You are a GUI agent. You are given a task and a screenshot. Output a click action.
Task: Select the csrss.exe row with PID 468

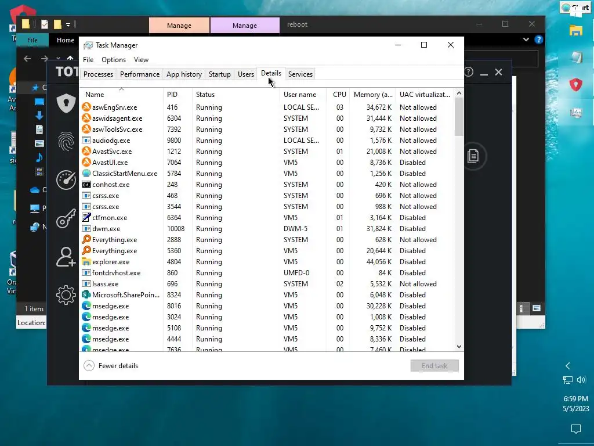pos(267,196)
